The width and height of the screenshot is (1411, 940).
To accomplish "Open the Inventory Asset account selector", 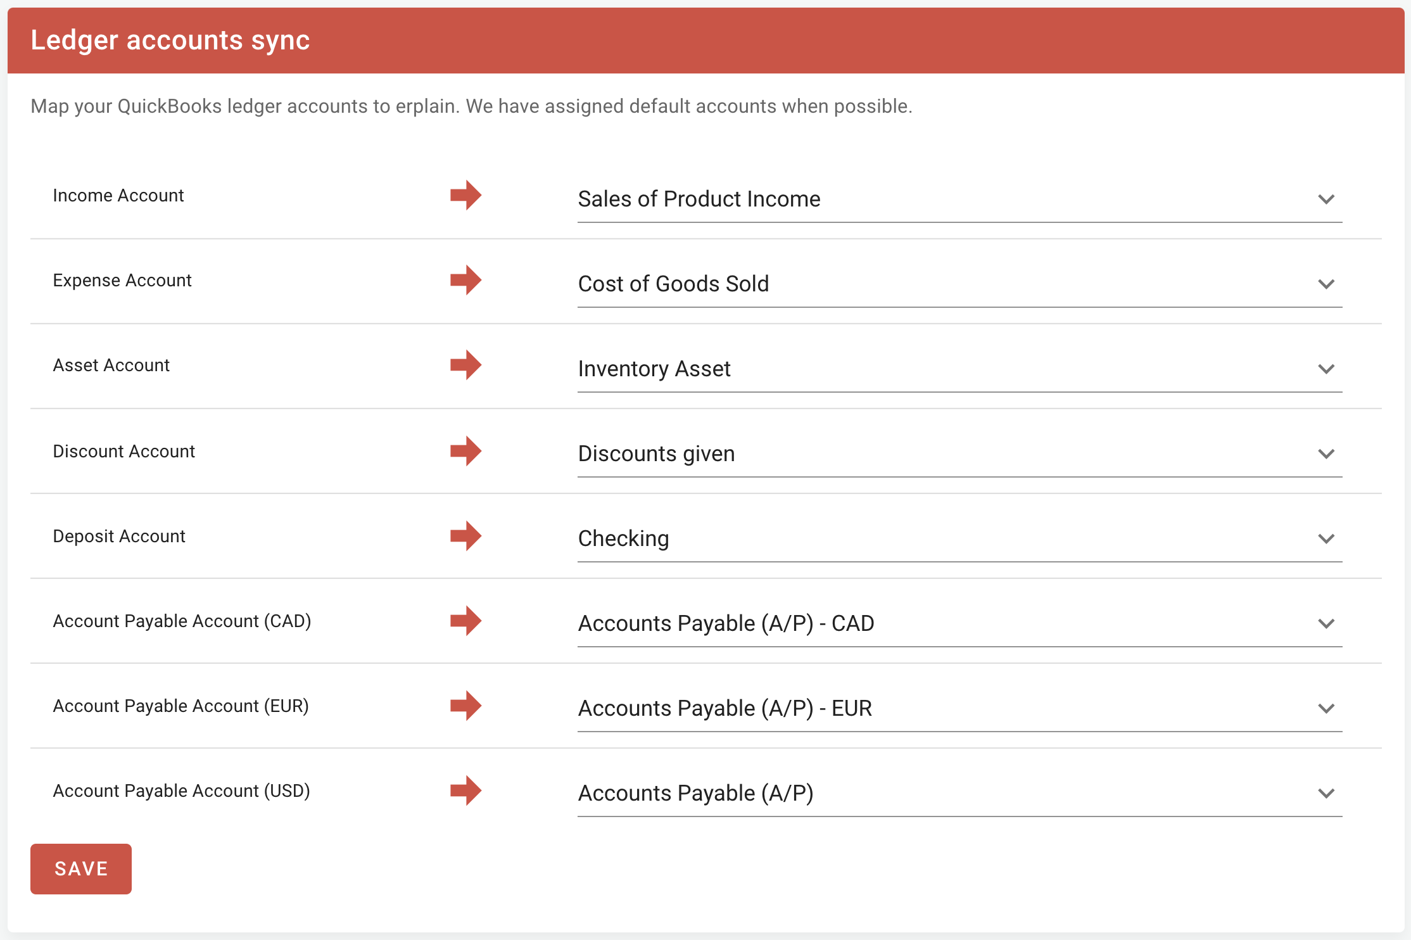I will 959,369.
